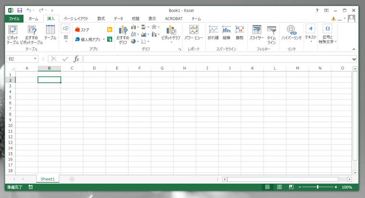Open おすすめグラフ recommended charts
This screenshot has width=365, height=198.
[122, 35]
